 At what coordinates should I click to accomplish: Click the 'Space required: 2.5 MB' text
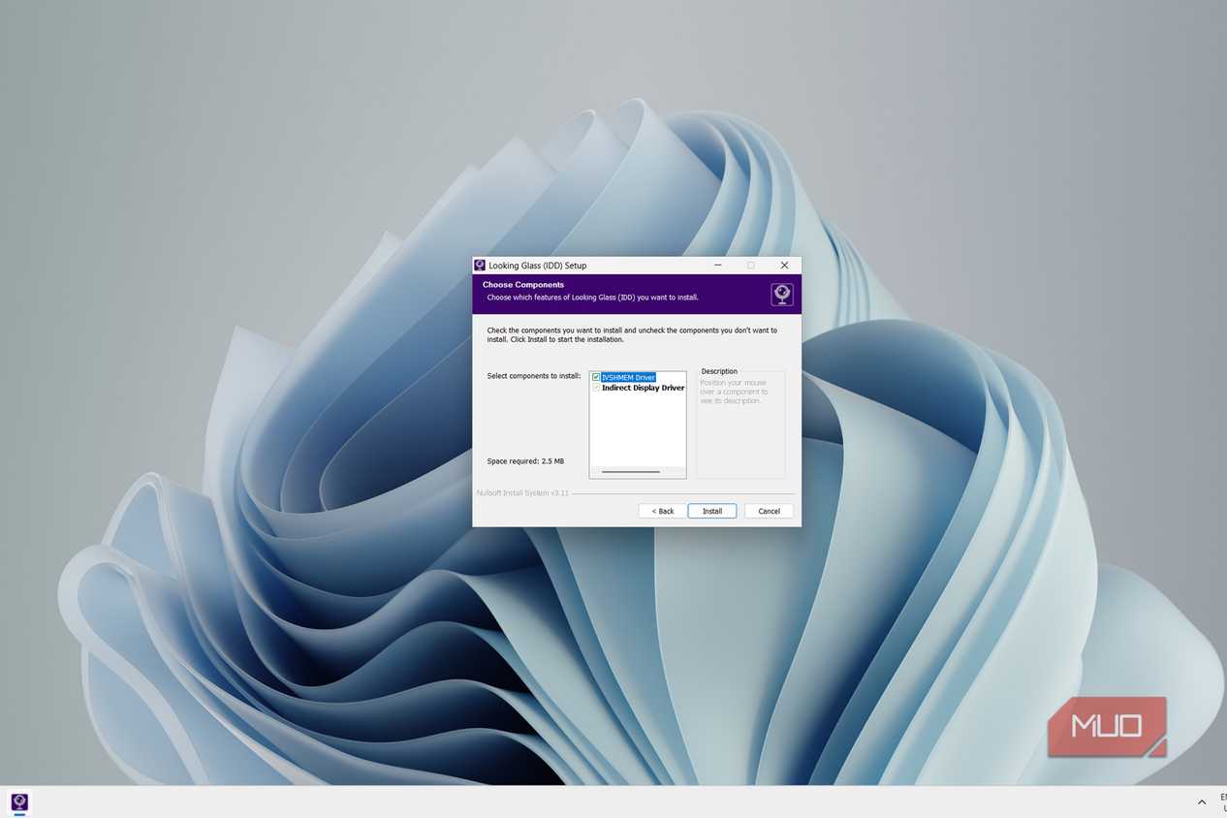tap(525, 461)
